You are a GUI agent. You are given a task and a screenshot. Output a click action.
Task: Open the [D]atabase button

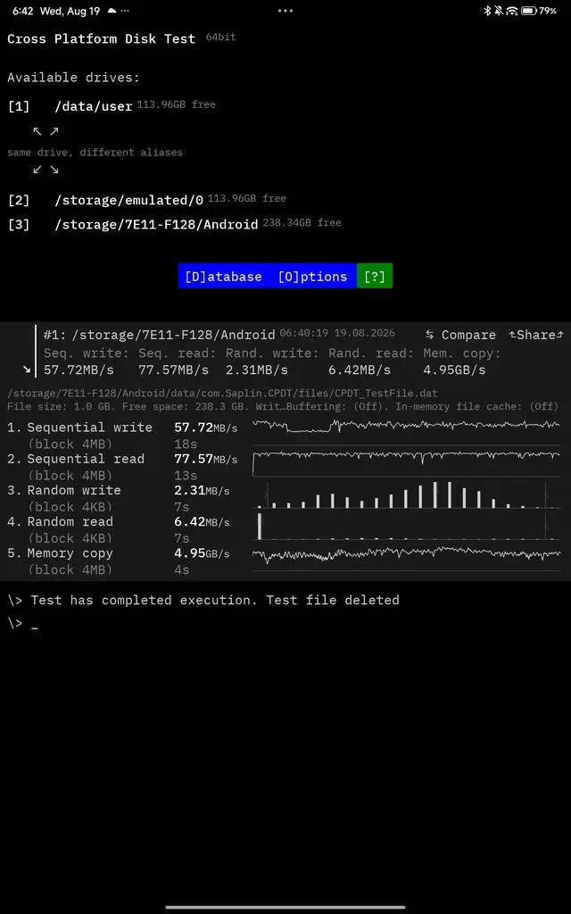pos(223,277)
